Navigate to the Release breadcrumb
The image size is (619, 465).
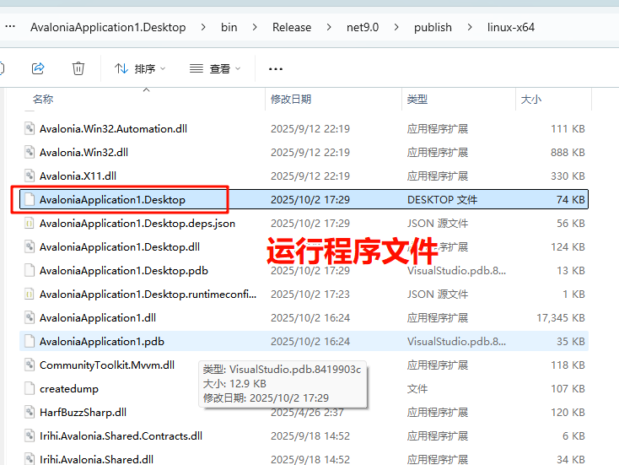(292, 27)
